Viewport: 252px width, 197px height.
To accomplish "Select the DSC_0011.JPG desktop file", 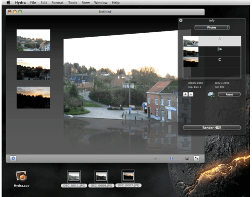I will pos(74,178).
